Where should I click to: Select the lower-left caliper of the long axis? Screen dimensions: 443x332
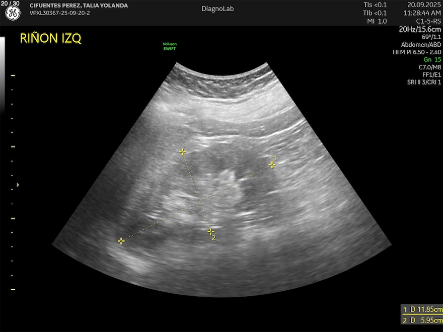tap(121, 241)
